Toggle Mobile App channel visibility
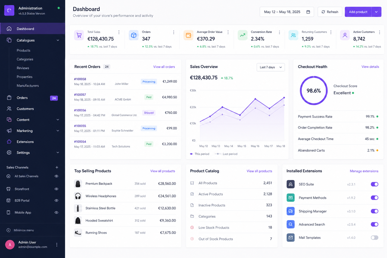 tap(56, 212)
